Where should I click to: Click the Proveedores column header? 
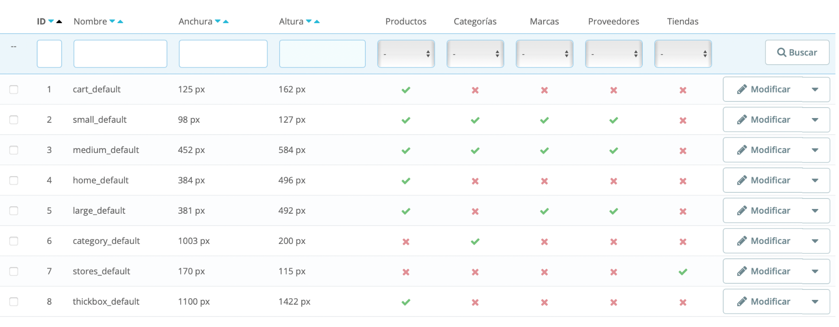pyautogui.click(x=614, y=21)
